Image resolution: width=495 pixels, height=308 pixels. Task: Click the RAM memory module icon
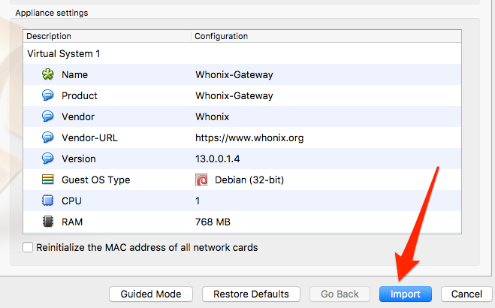(x=47, y=222)
